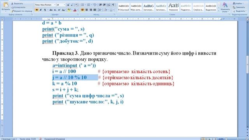This screenshot has width=249, height=140.
Task: Align text right
Action: coord(91,10)
